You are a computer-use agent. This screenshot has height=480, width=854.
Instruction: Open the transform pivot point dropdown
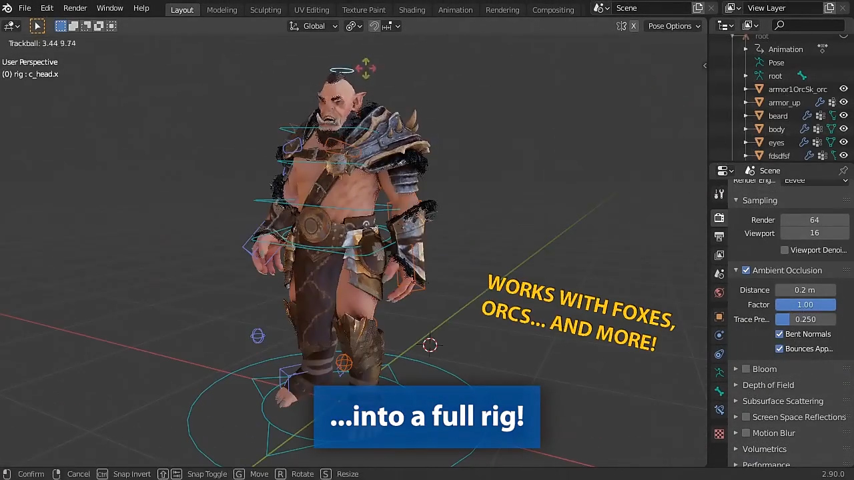tap(354, 26)
